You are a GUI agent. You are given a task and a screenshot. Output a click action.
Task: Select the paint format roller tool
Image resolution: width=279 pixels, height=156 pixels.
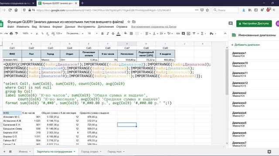[x=17, y=33]
